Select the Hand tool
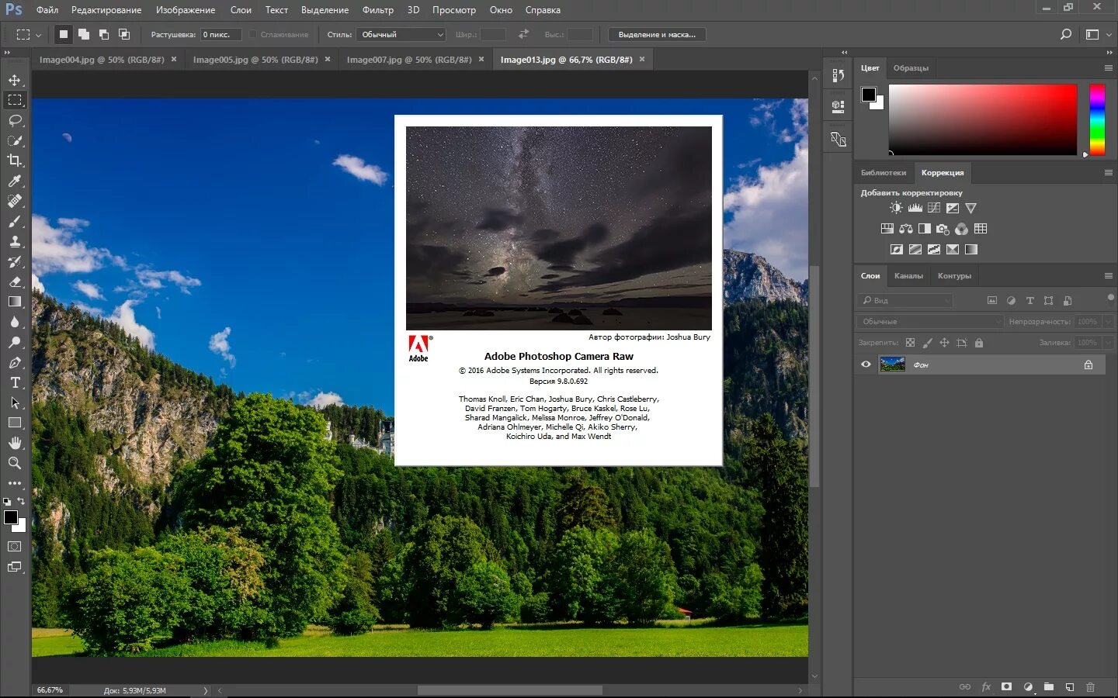Screen dimensions: 1118x698 15,443
